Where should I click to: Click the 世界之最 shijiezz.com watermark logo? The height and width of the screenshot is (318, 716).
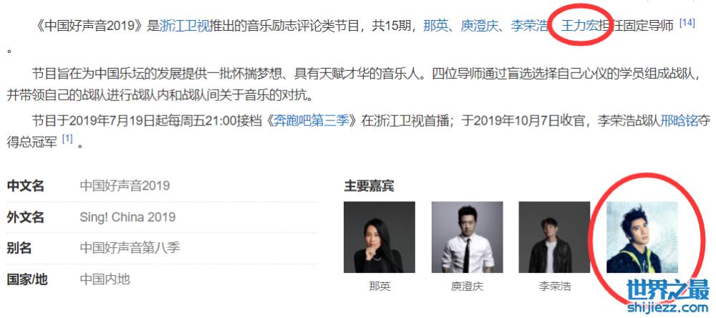tap(668, 295)
